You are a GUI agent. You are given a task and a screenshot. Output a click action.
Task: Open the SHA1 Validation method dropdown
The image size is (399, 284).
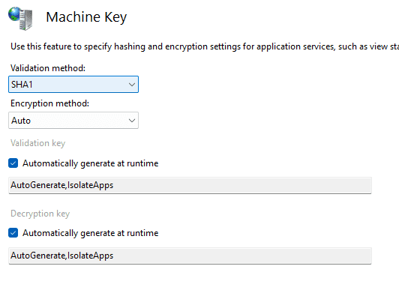click(x=73, y=85)
